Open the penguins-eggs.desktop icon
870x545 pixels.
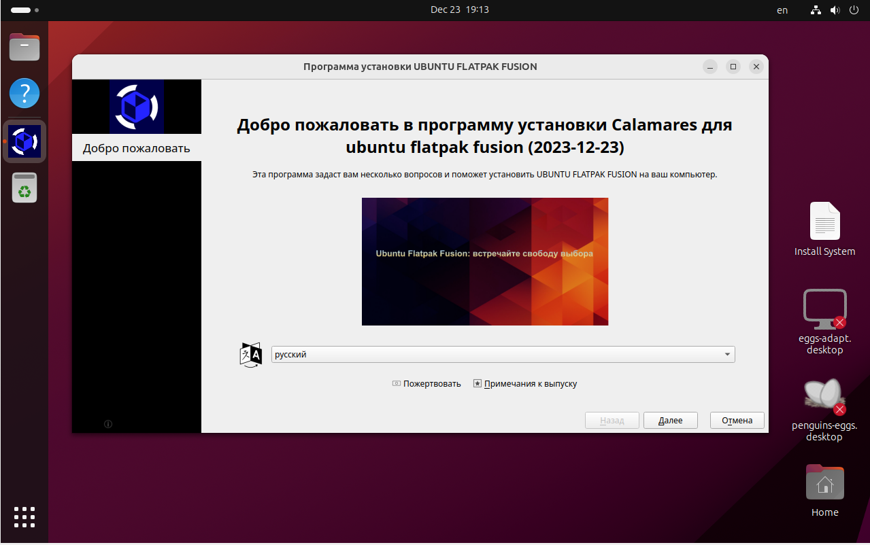point(824,409)
